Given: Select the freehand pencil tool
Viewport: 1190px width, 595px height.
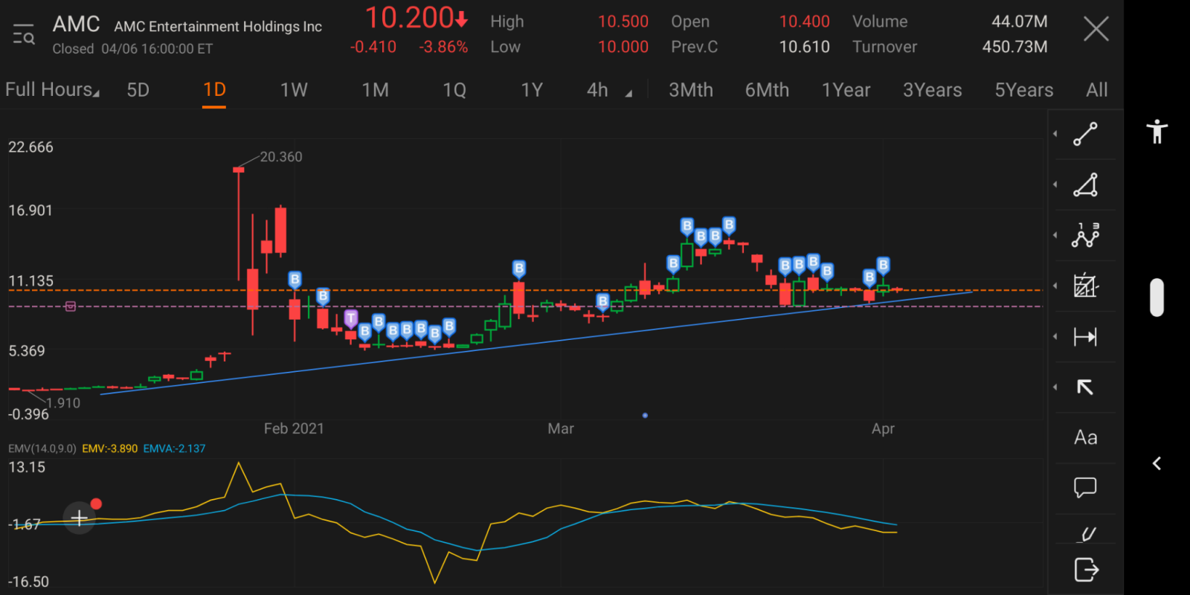Looking at the screenshot, I should pos(1087,534).
